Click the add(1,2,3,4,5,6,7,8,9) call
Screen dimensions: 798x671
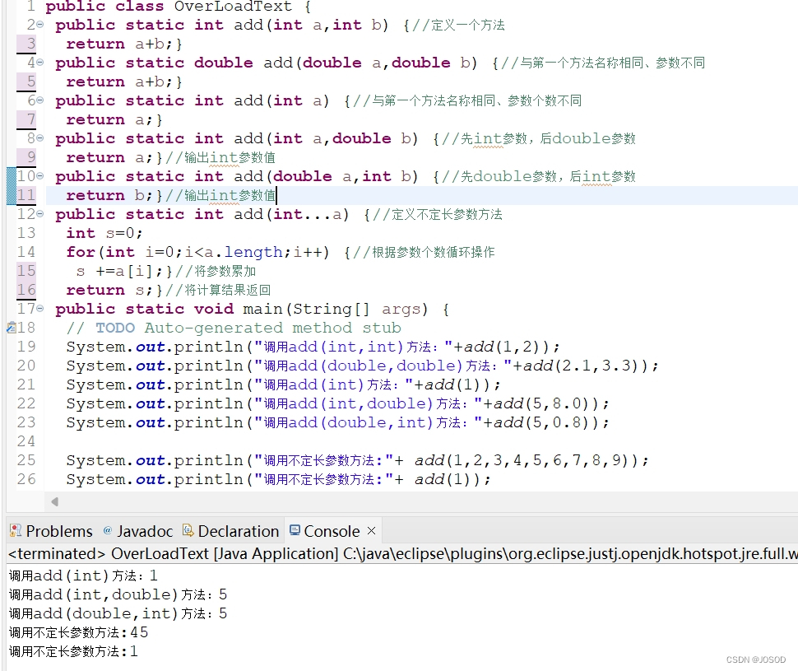[527, 460]
